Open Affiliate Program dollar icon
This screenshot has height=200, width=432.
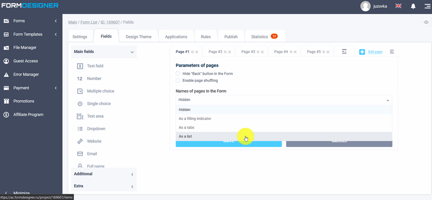click(6, 115)
